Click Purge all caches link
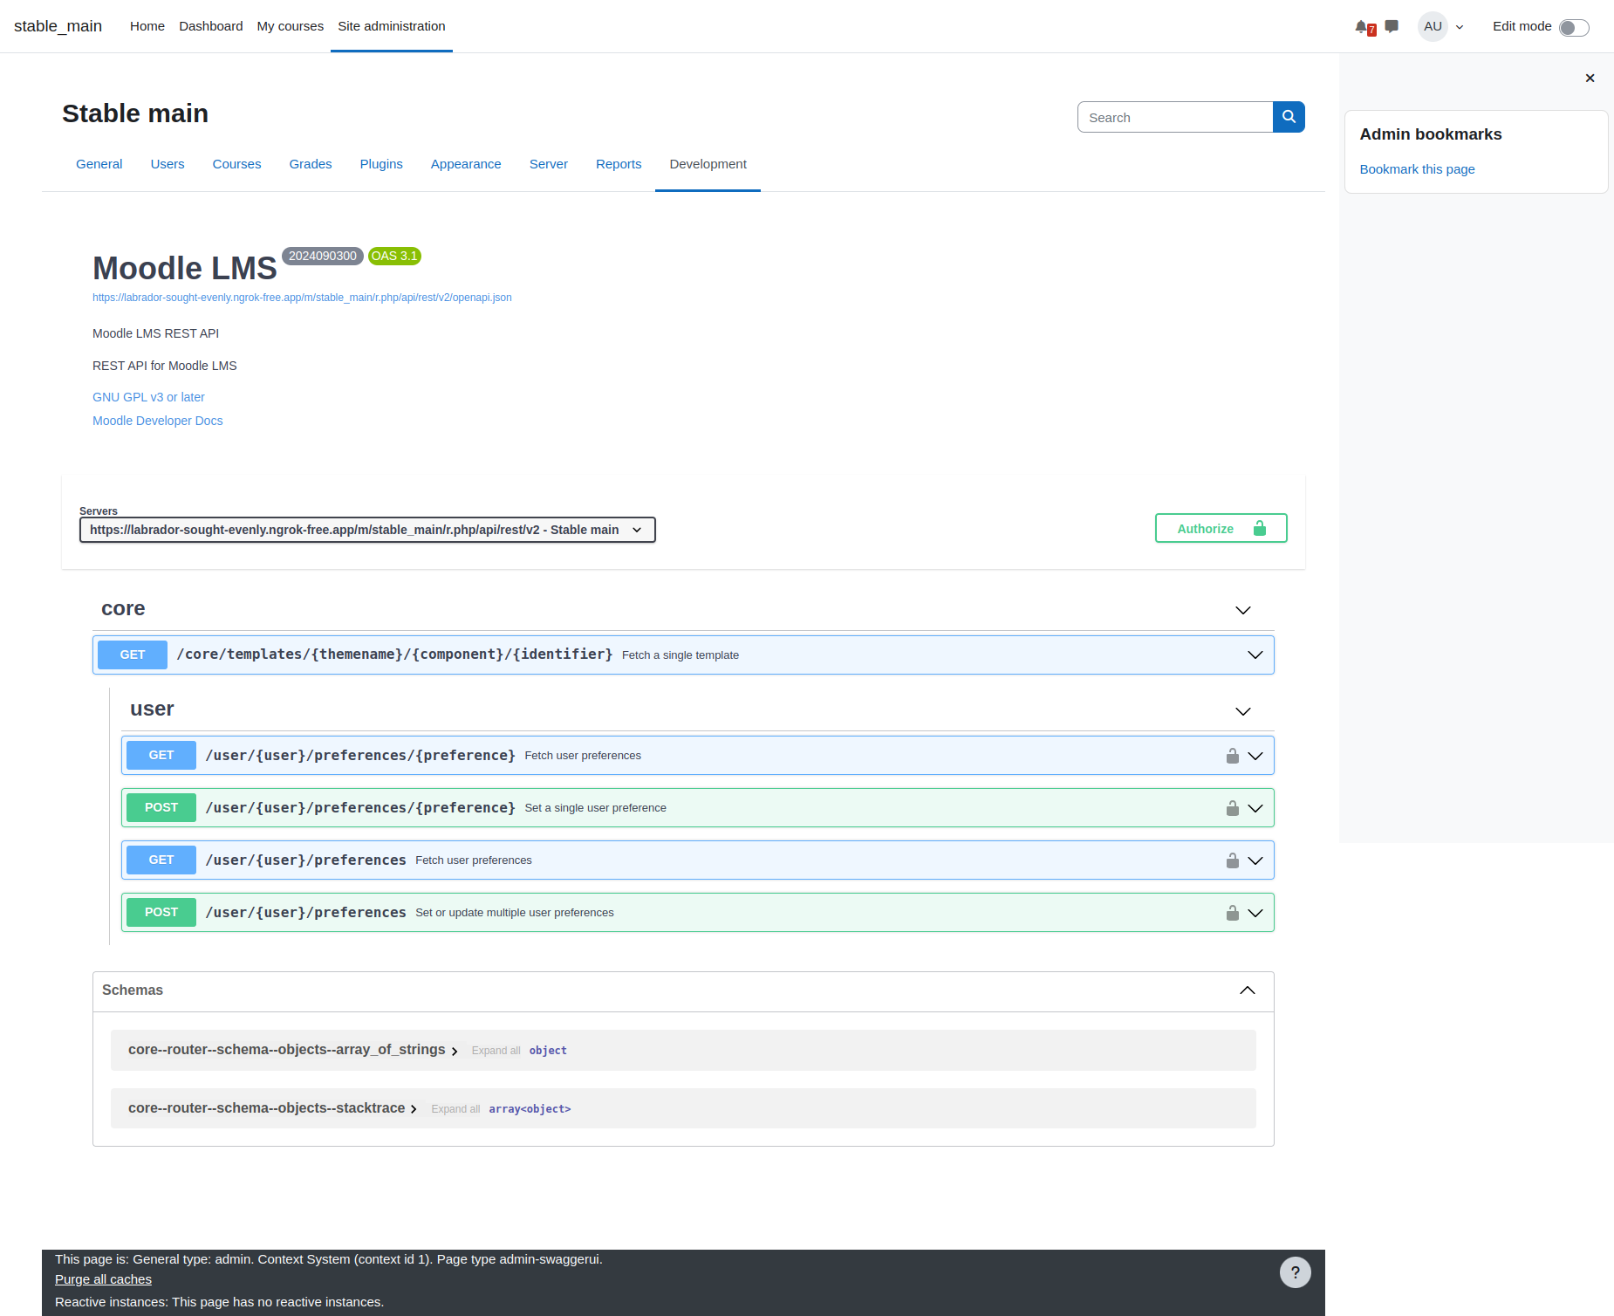The width and height of the screenshot is (1614, 1316). point(103,1279)
